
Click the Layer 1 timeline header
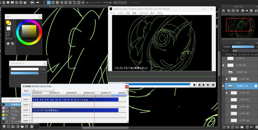pyautogui.click(x=26, y=99)
